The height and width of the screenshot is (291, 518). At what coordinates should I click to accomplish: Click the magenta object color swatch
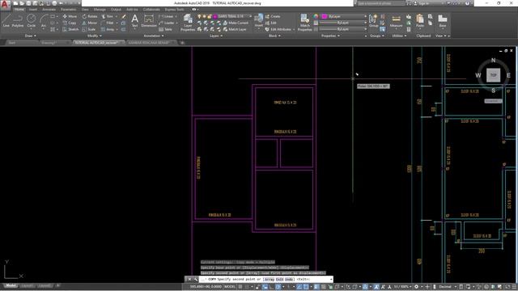pyautogui.click(x=324, y=16)
